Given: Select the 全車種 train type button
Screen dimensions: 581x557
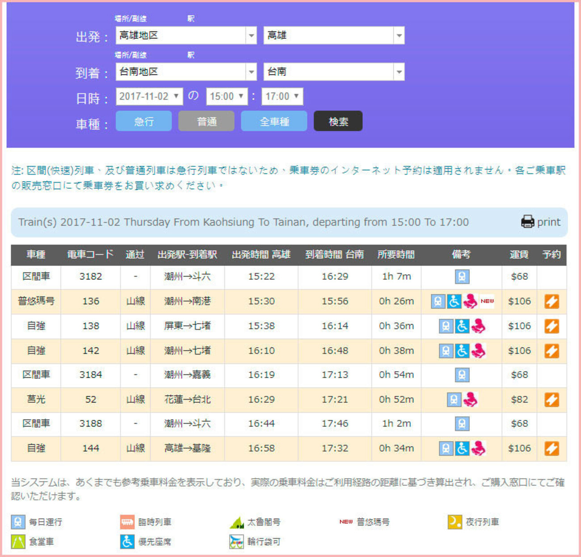Looking at the screenshot, I should (x=274, y=121).
